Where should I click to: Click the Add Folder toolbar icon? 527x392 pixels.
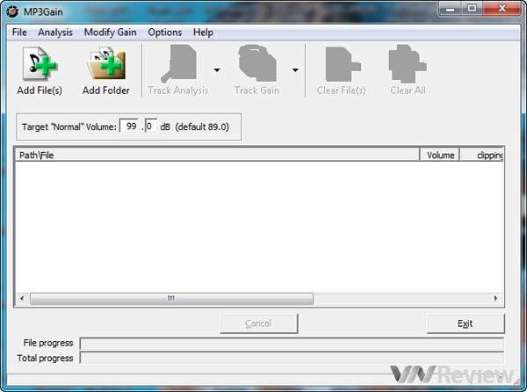[x=106, y=64]
